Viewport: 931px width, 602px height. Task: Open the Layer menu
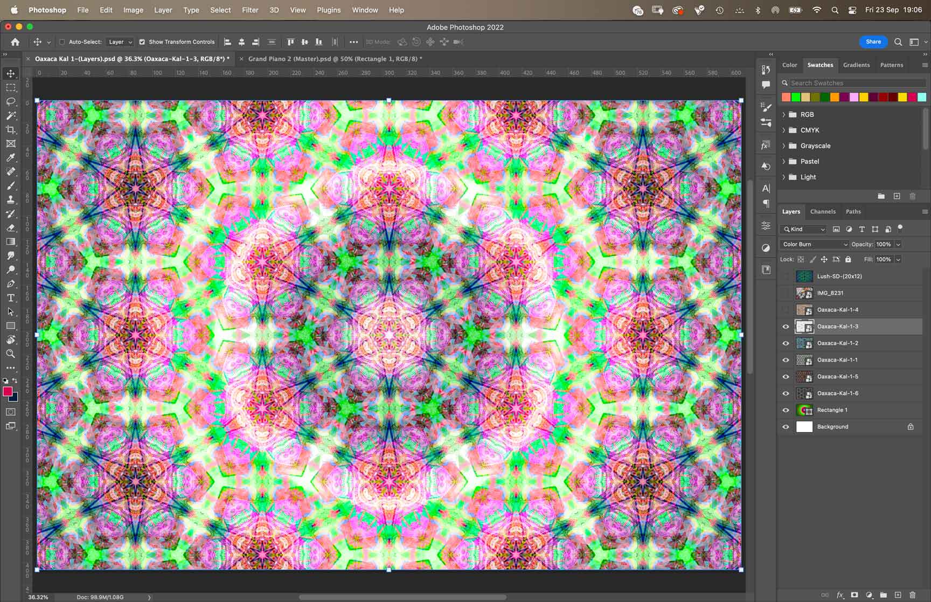click(163, 10)
